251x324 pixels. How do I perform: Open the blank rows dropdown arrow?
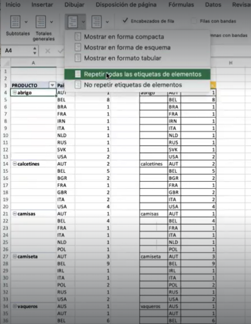click(x=107, y=22)
